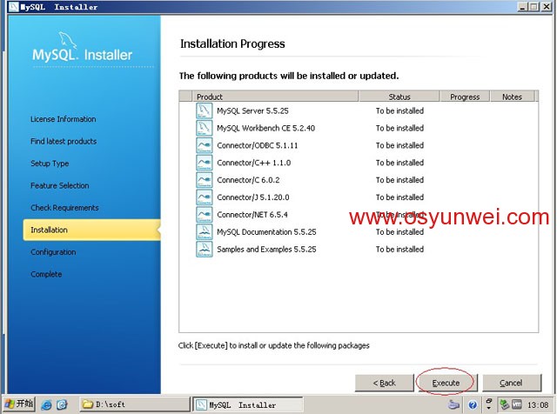Click Samples and Examples 'To be installed' status
Viewport: 557px width, 414px height.
click(x=399, y=250)
